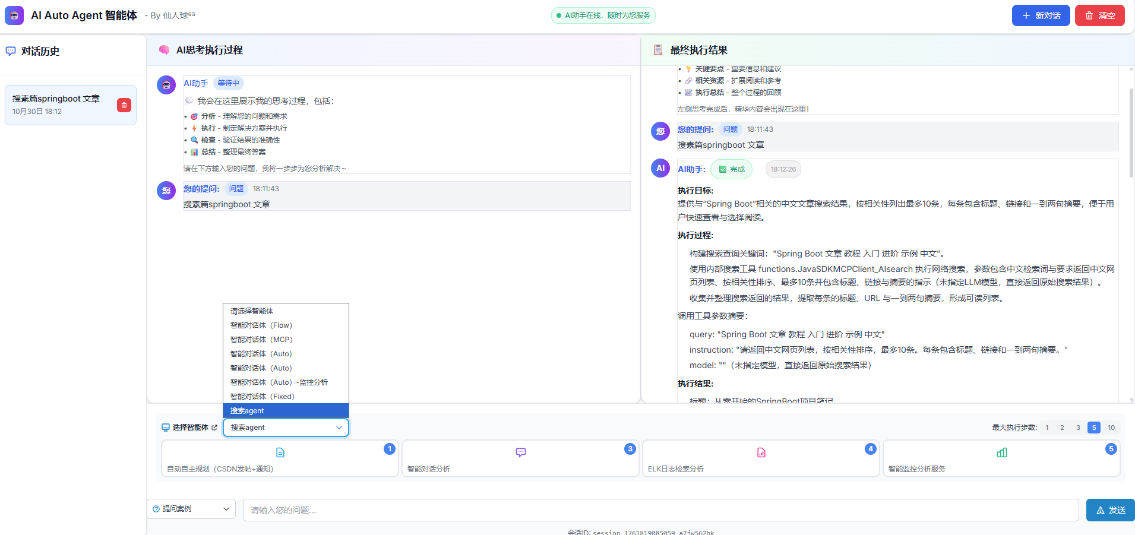Set max execution steps to 3
Viewport: 1135px width, 535px height.
point(1078,428)
